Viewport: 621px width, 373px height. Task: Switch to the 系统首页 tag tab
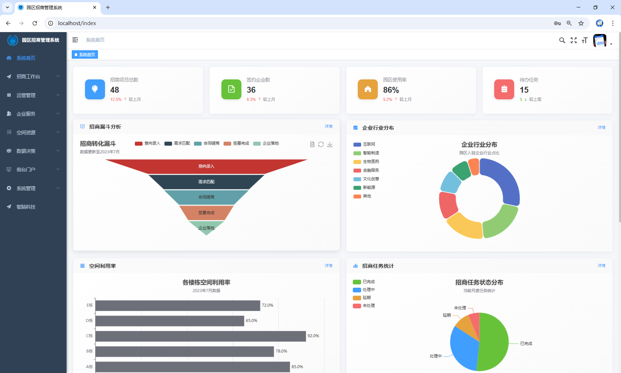(x=85, y=55)
